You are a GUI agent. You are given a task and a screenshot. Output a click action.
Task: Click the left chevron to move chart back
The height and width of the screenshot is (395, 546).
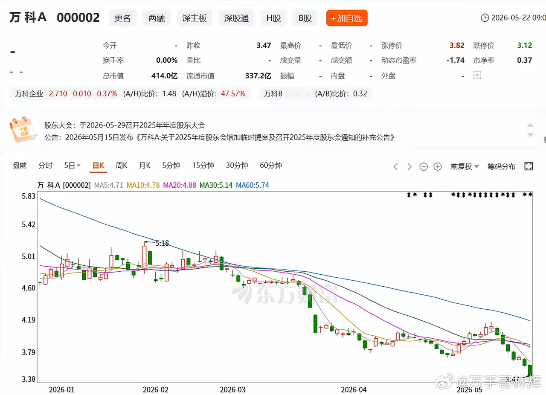coord(395,166)
